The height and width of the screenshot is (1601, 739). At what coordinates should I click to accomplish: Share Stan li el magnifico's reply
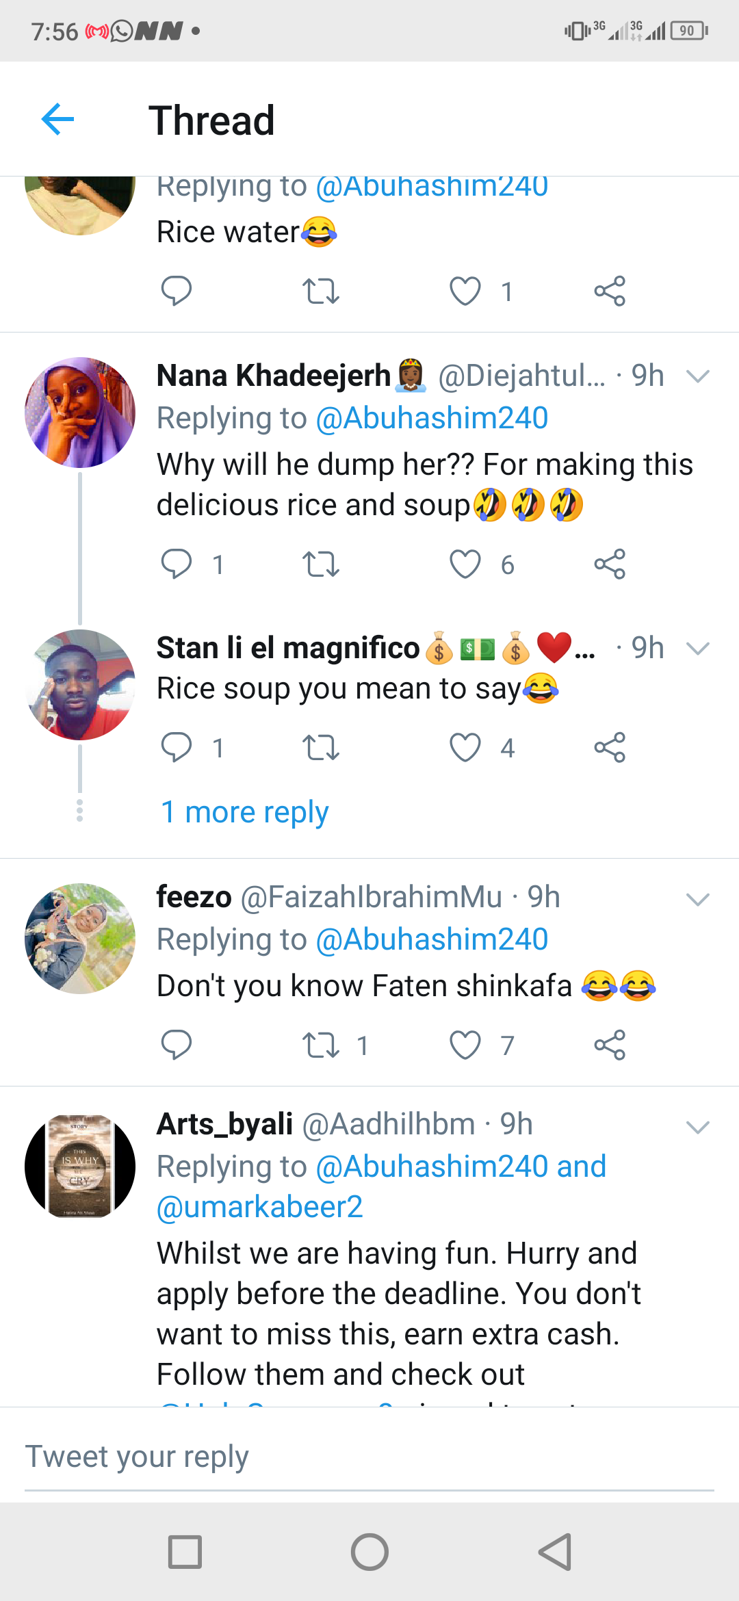(x=610, y=747)
